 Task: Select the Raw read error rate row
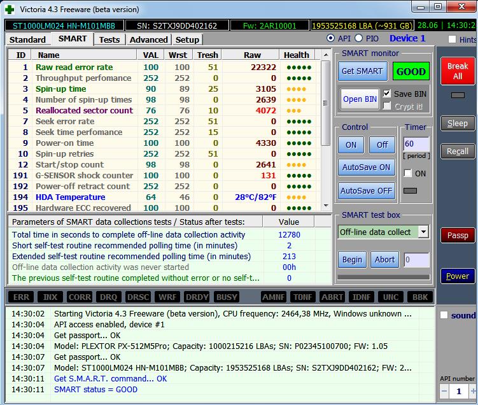pos(165,67)
